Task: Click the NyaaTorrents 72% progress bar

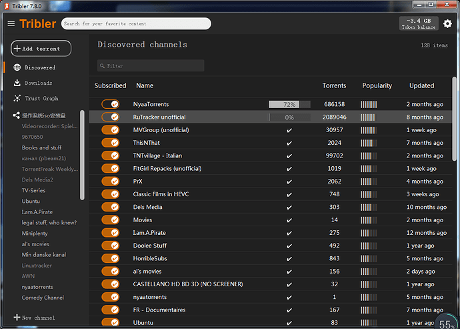Action: pyautogui.click(x=289, y=104)
